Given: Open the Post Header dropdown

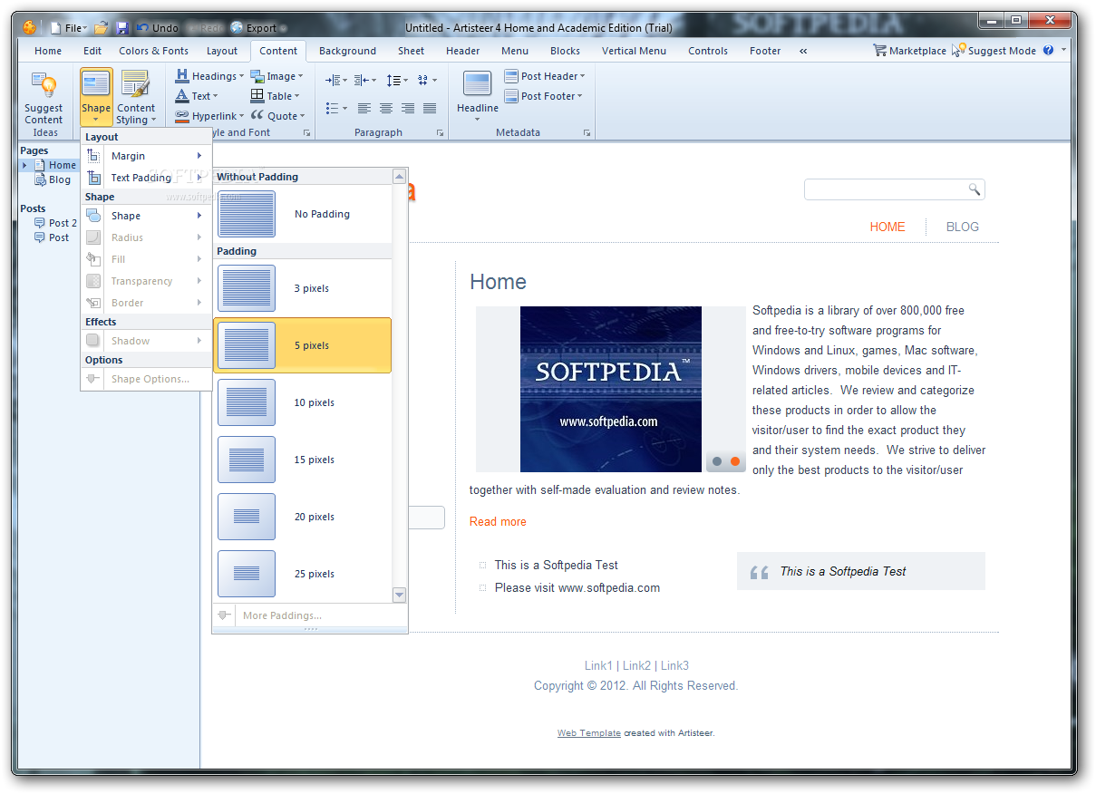Looking at the screenshot, I should tap(545, 76).
